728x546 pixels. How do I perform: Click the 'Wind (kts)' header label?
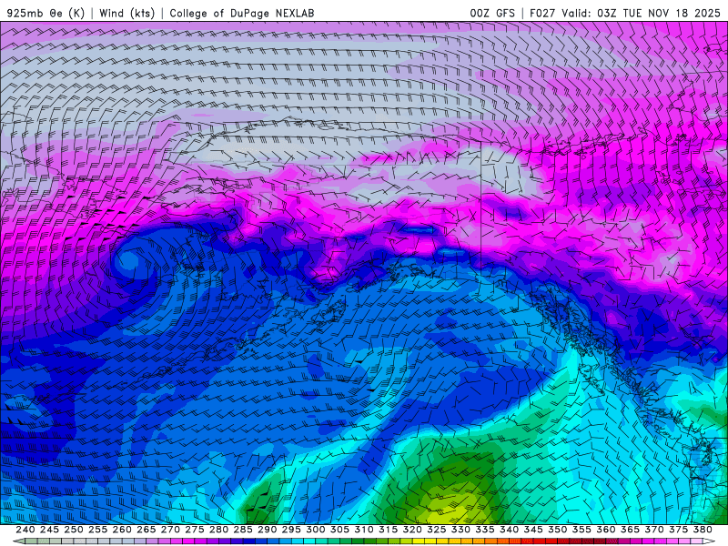[x=126, y=13]
